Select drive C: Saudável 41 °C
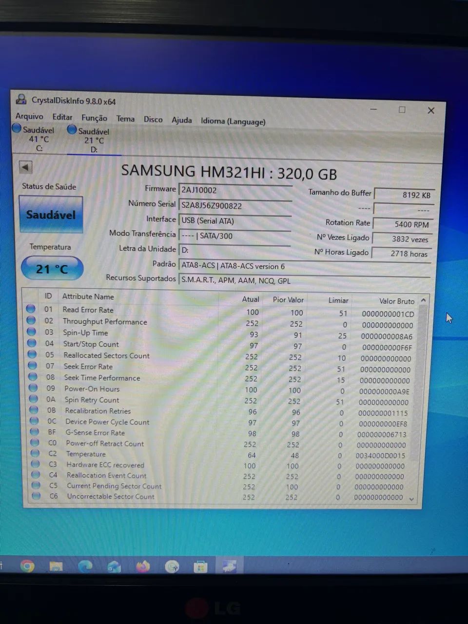This screenshot has width=468, height=624. tap(34, 138)
